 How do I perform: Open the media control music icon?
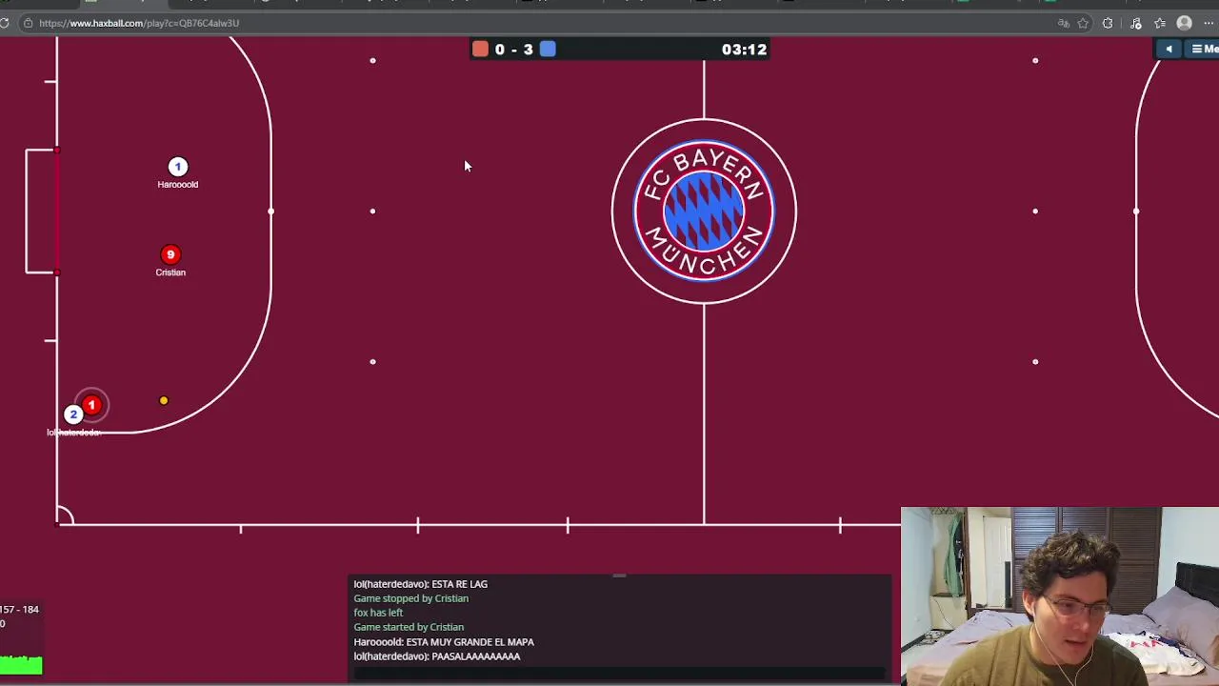1136,23
